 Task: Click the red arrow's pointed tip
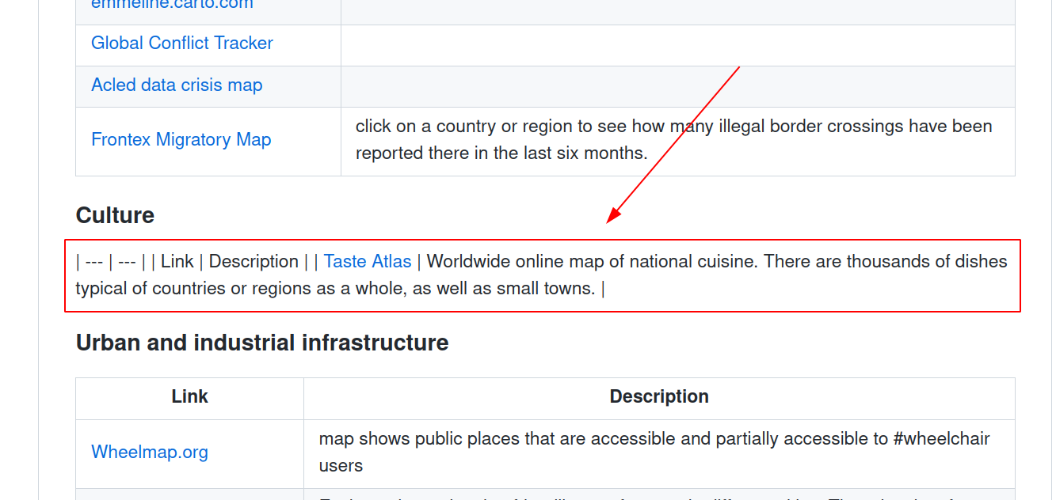tap(608, 222)
